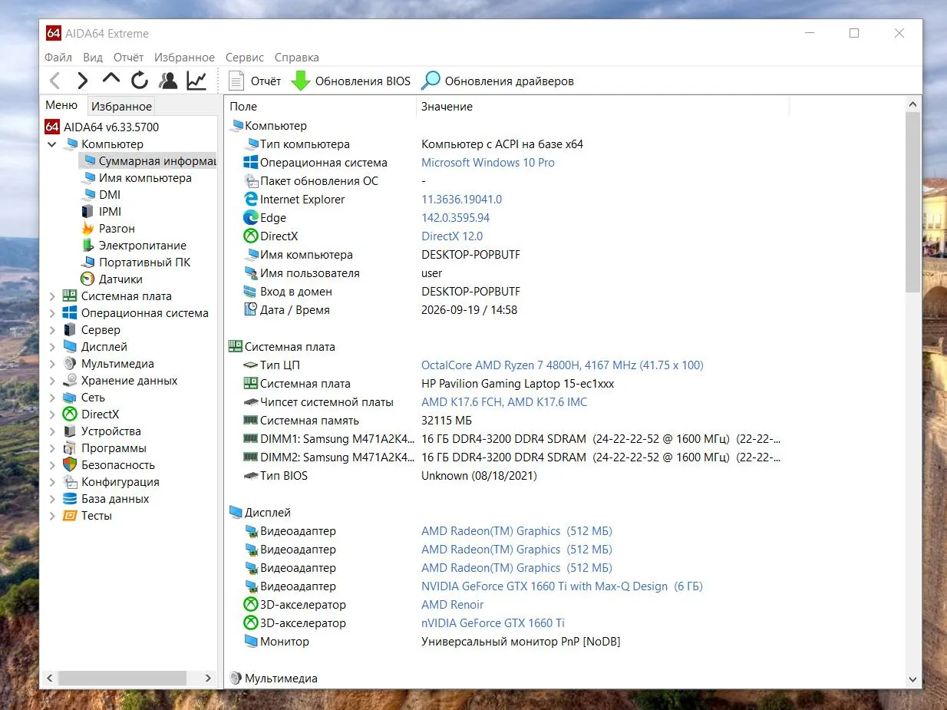Click the tree horizontal scrollbar right arrow
Image resolution: width=947 pixels, height=710 pixels.
pos(208,679)
